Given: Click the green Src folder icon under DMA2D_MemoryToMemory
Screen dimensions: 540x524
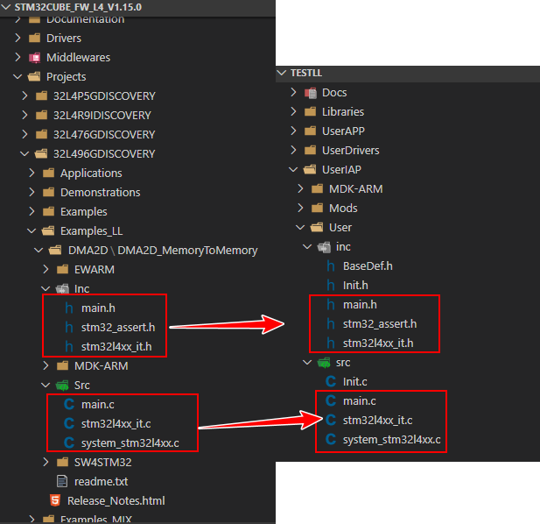Looking at the screenshot, I should tap(62, 386).
